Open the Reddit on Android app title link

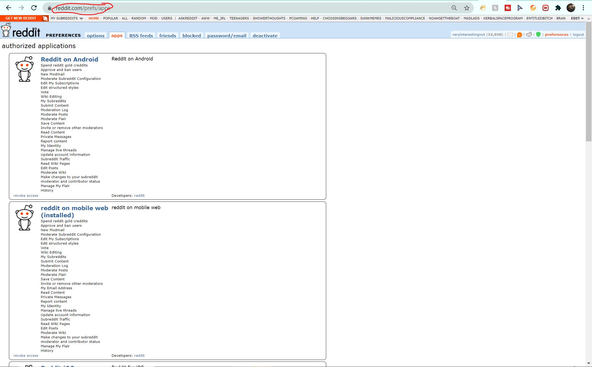pyautogui.click(x=69, y=59)
